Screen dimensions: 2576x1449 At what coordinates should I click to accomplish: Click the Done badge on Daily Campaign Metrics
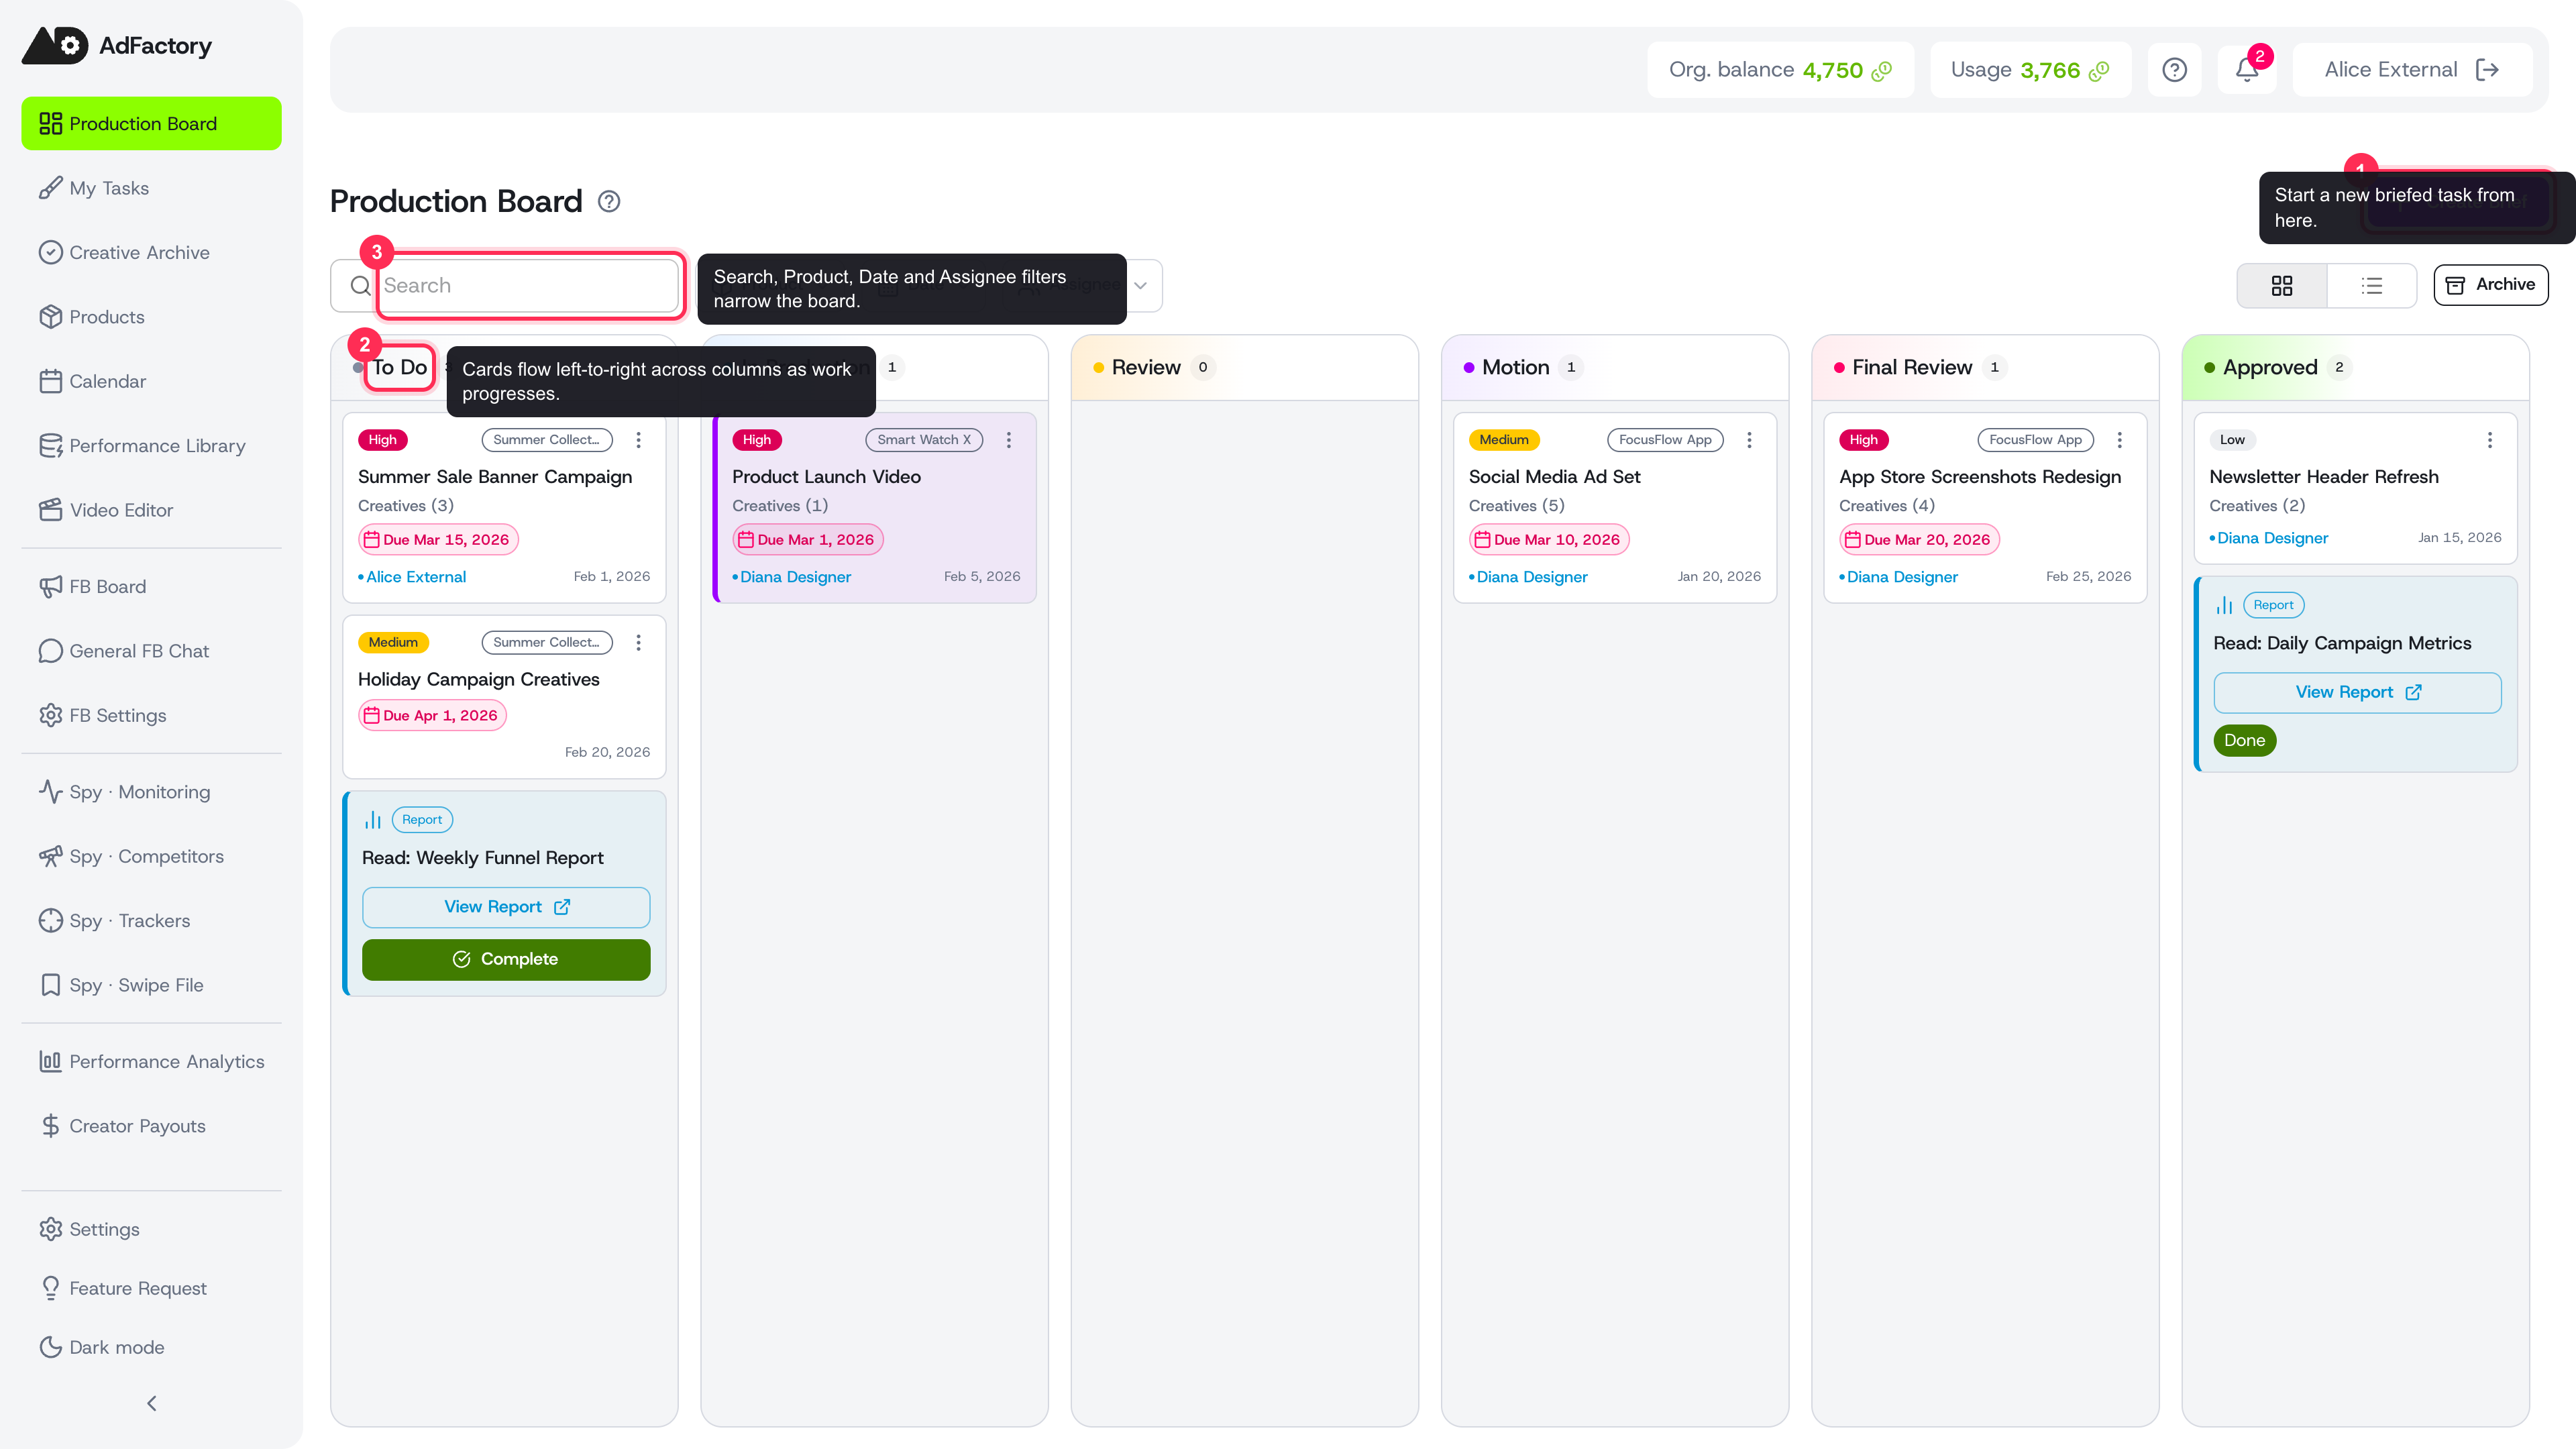(x=2245, y=741)
